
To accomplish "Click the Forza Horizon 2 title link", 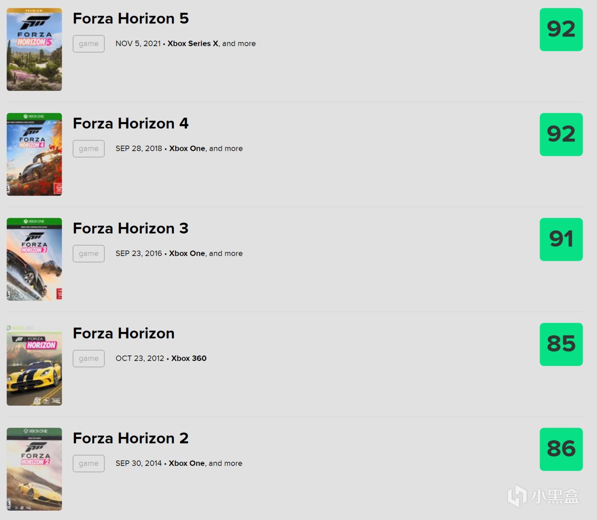I will 131,438.
